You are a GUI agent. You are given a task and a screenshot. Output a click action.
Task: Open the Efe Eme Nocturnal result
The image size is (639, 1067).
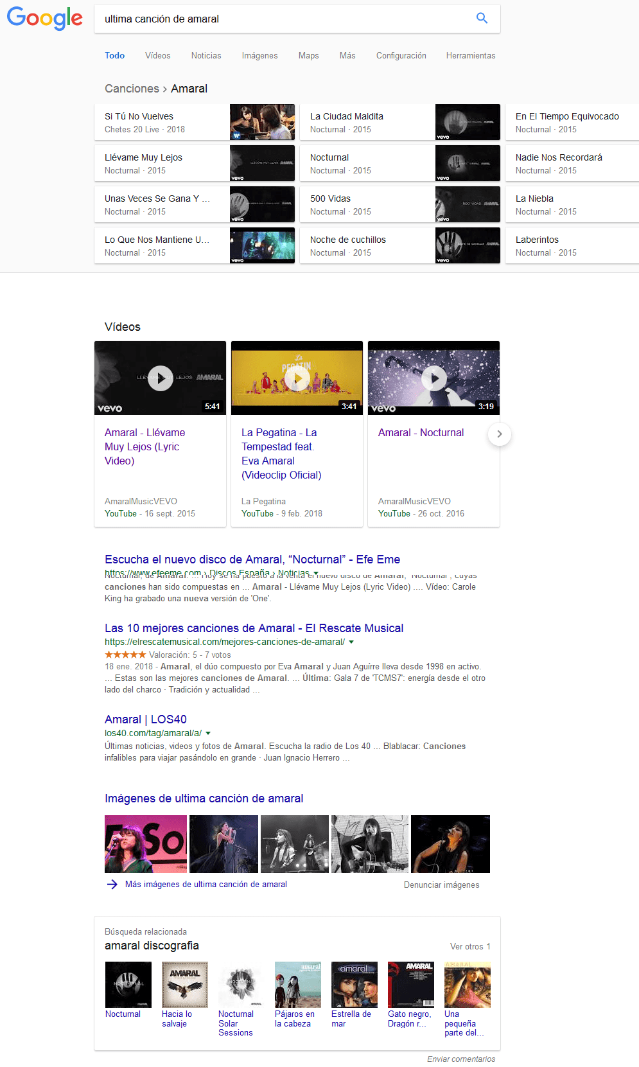tap(252, 560)
